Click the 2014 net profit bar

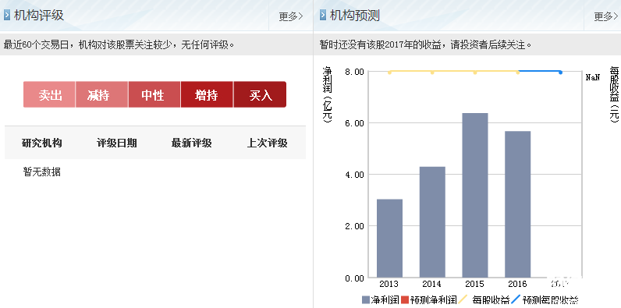click(x=432, y=222)
